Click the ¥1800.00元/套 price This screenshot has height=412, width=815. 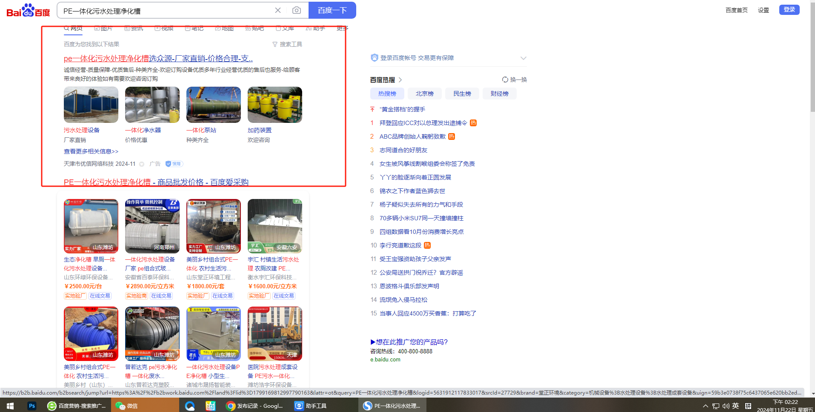(x=206, y=287)
